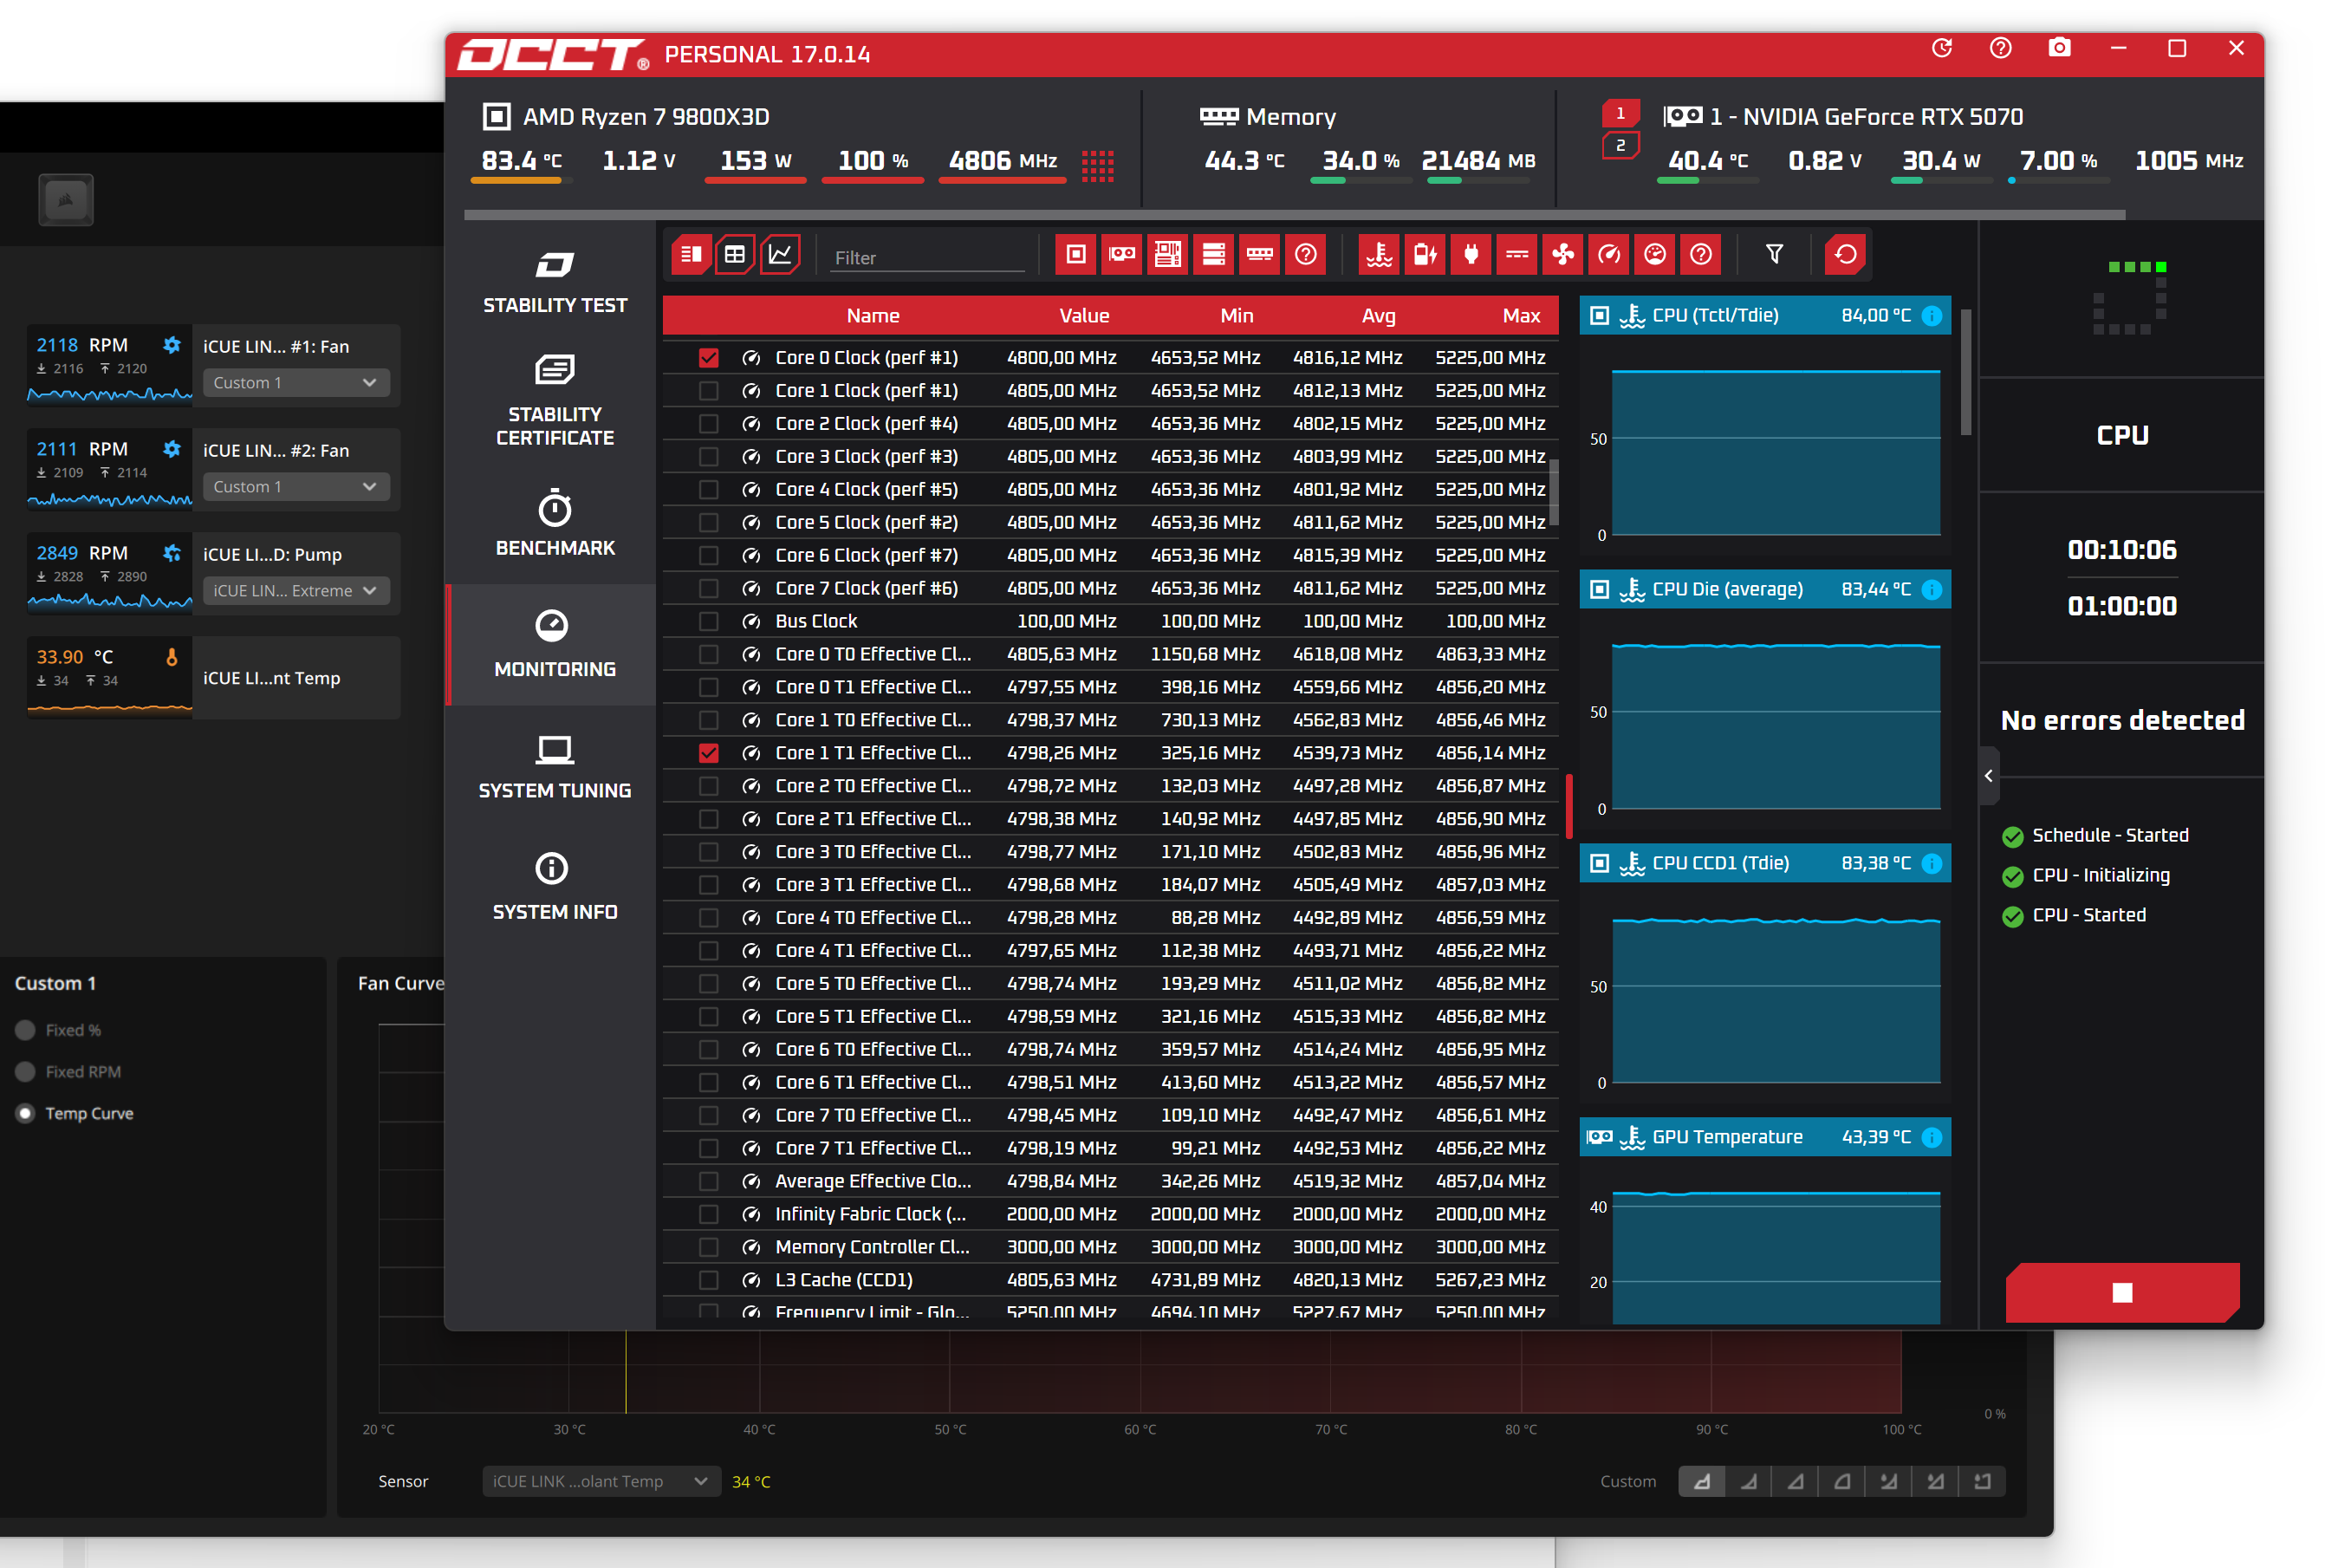Click the OCCT update refresh icon in title bar
The height and width of the screenshot is (1568, 2325).
pyautogui.click(x=1942, y=48)
